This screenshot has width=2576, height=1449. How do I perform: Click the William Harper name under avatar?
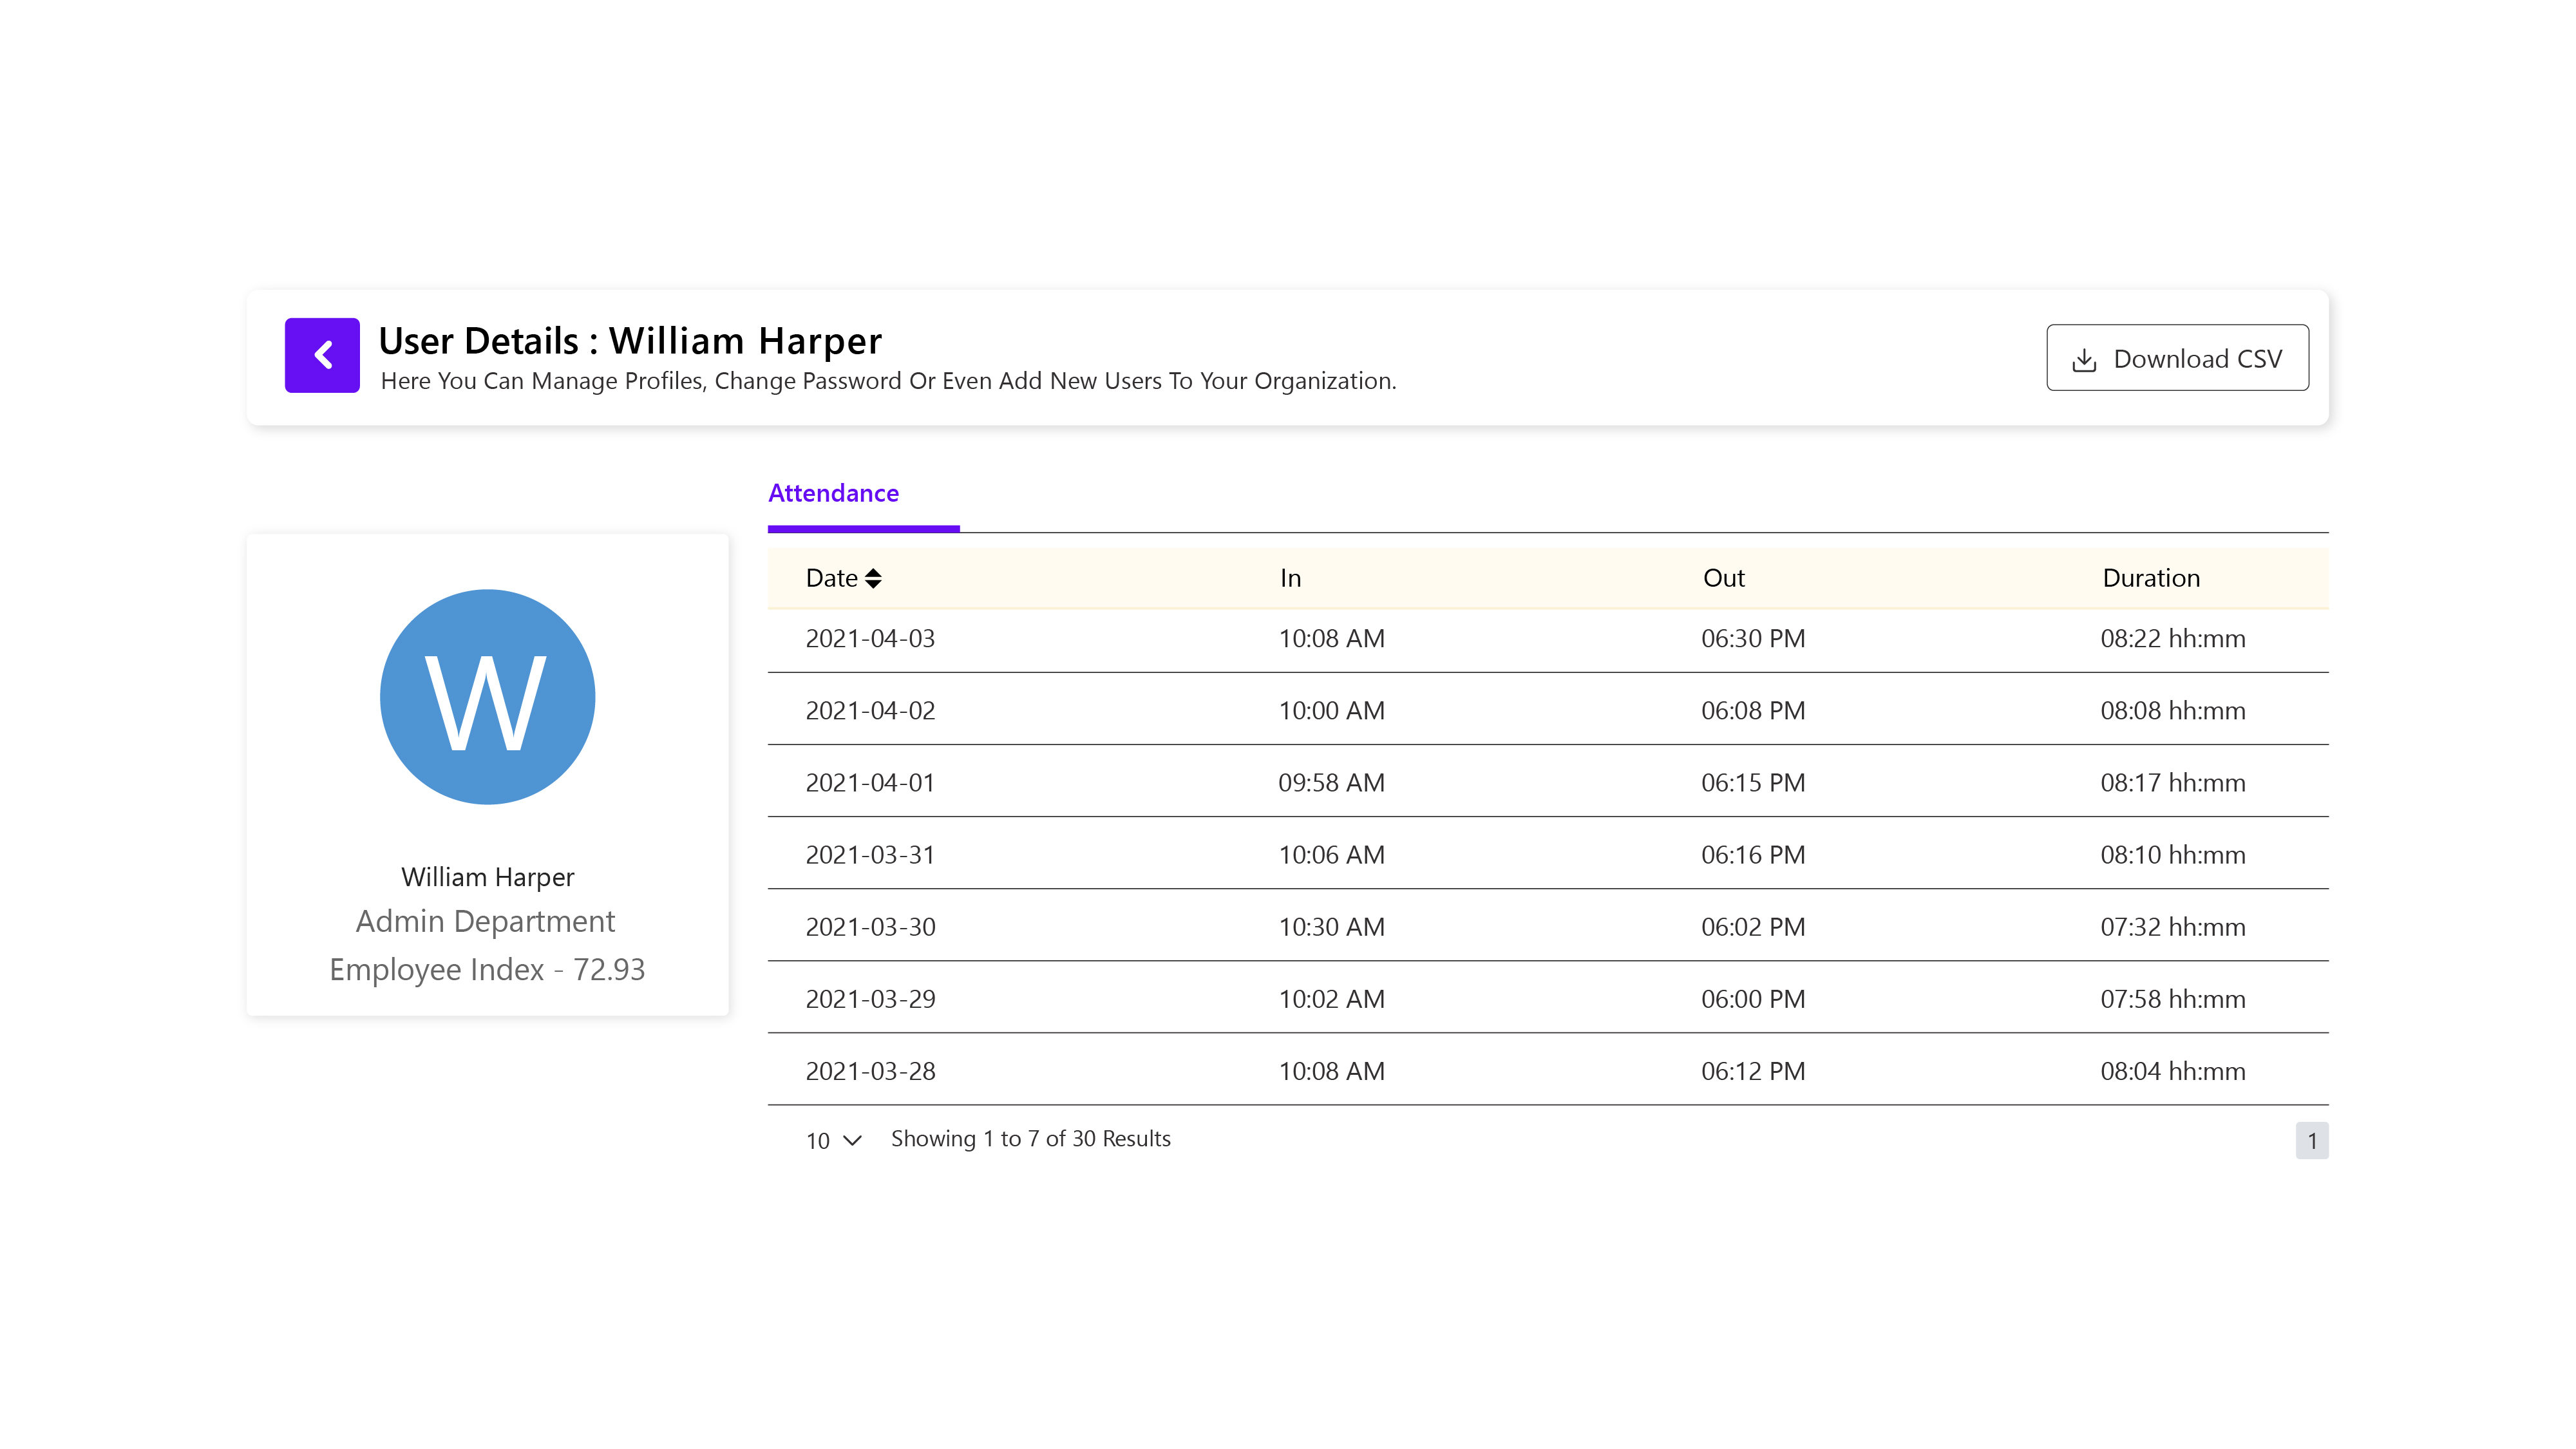pos(487,877)
